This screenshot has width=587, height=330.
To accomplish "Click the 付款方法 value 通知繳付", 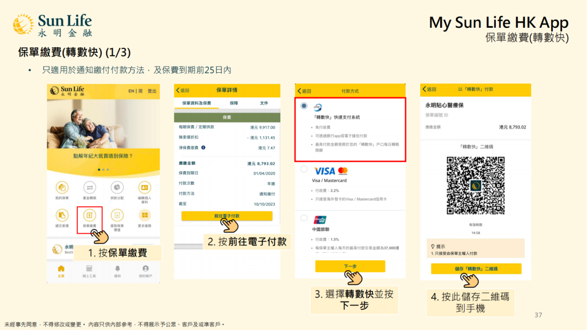I will pos(267,194).
